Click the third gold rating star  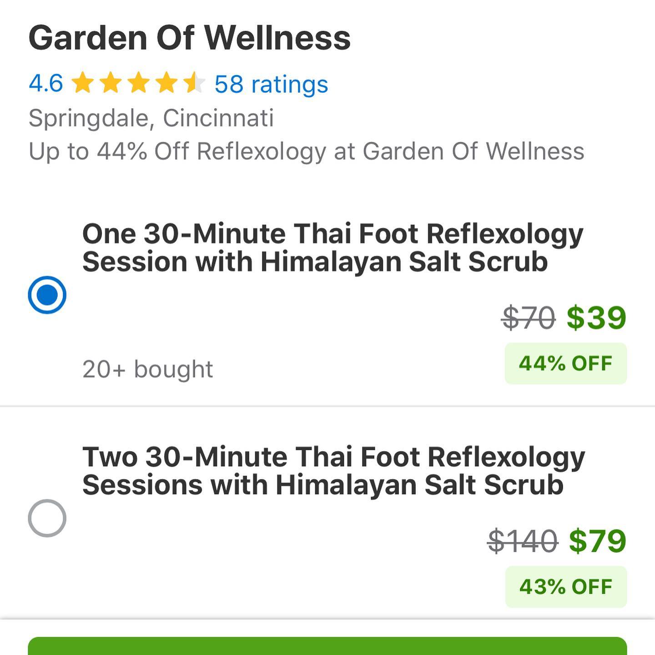139,84
